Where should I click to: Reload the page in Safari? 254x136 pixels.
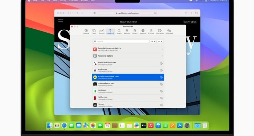click(x=155, y=13)
